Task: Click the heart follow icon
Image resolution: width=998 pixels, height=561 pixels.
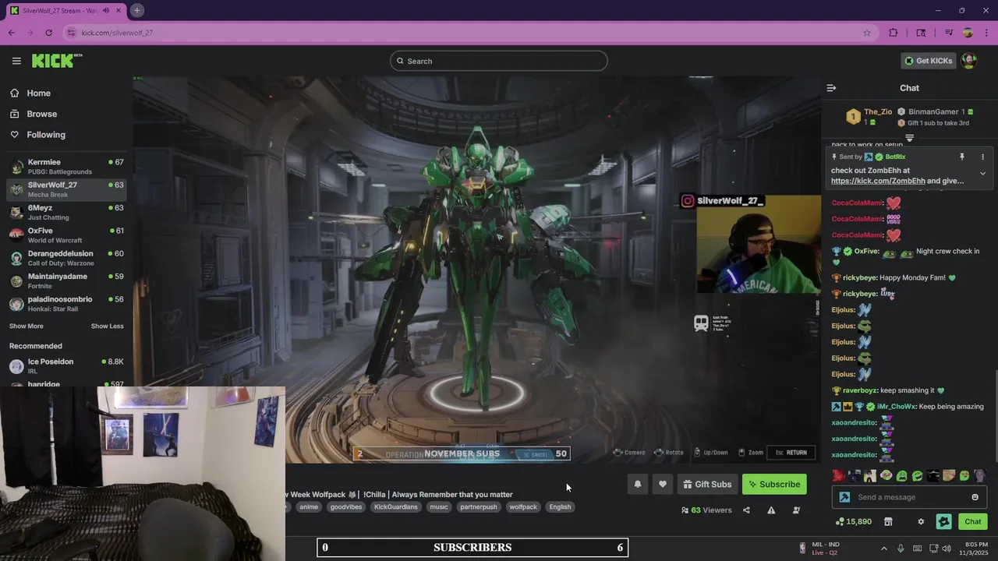Action: (x=662, y=484)
